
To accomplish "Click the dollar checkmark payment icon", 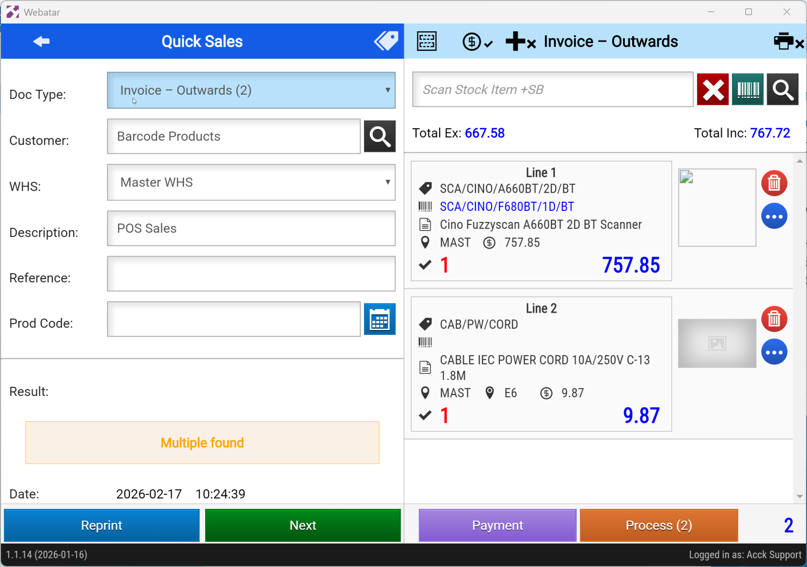I will (x=477, y=42).
